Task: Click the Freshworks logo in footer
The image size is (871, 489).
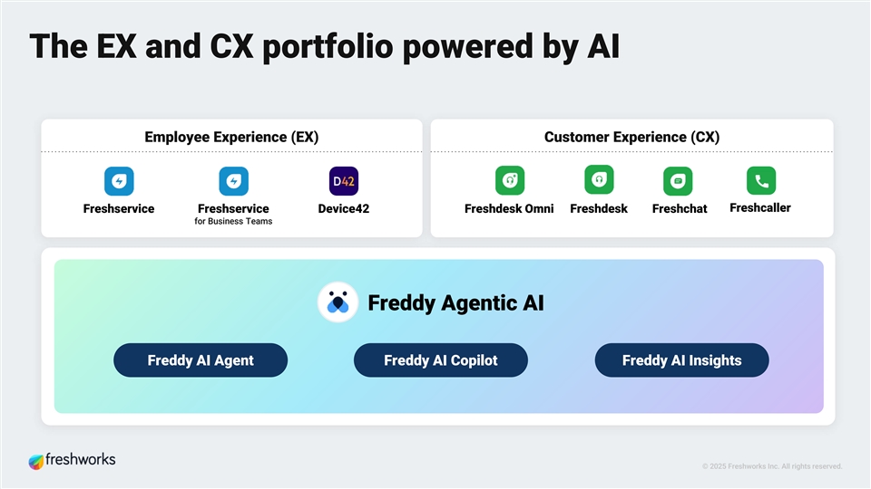Action: (73, 460)
